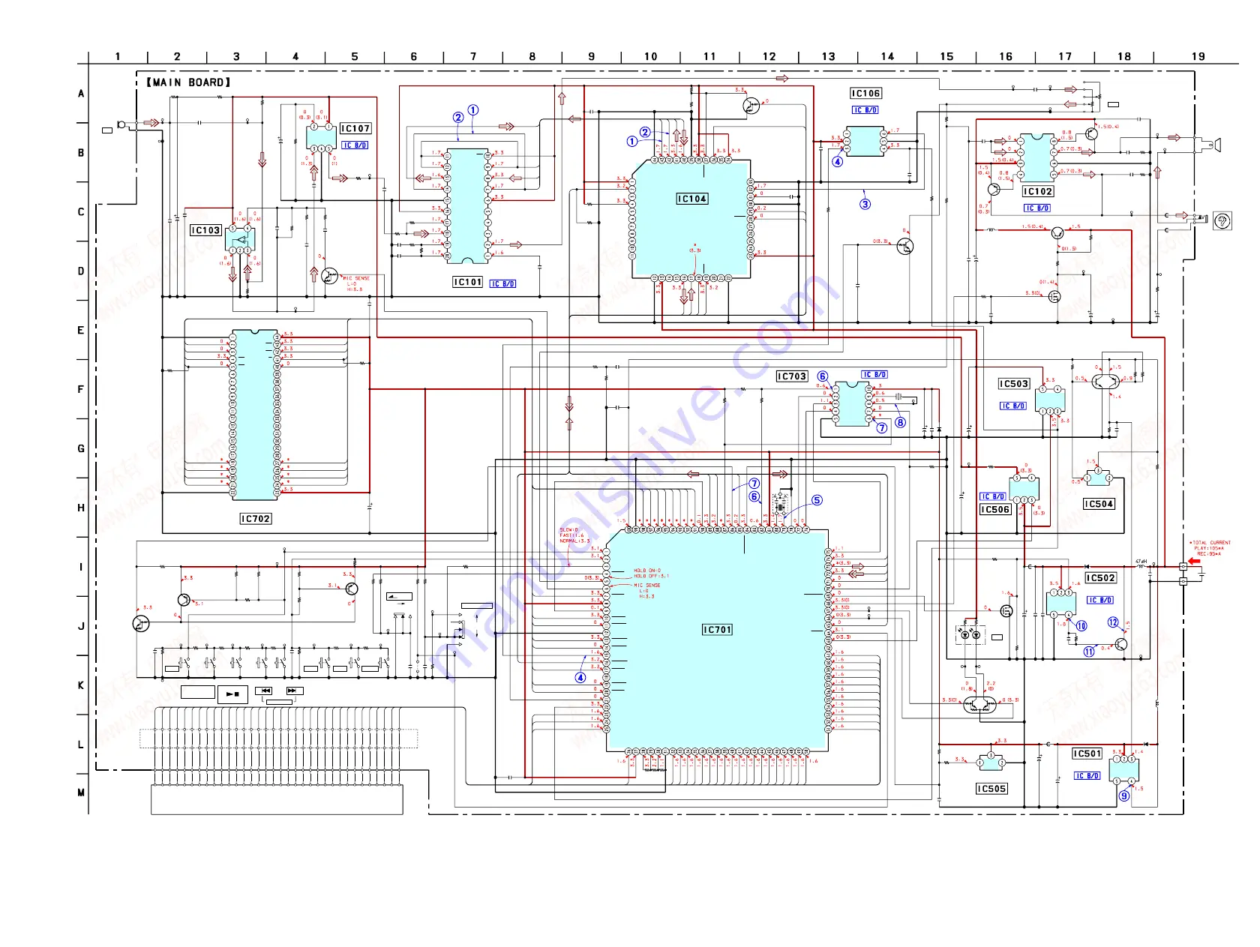
Task: Open IC B/D link under IC106
Action: tap(865, 110)
